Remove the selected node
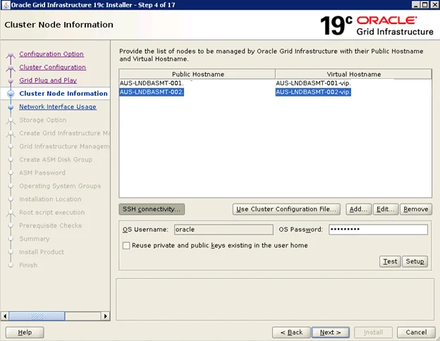The image size is (440, 341). (416, 209)
